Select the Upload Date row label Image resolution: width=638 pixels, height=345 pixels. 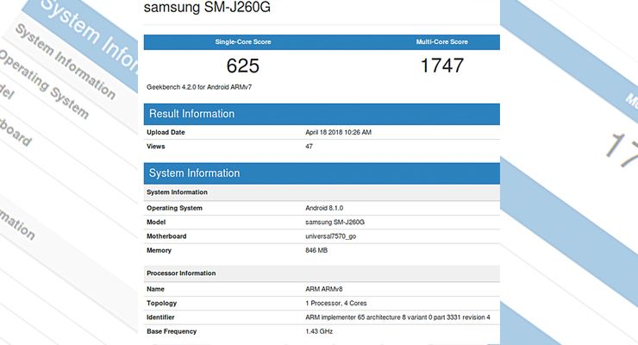(x=166, y=132)
